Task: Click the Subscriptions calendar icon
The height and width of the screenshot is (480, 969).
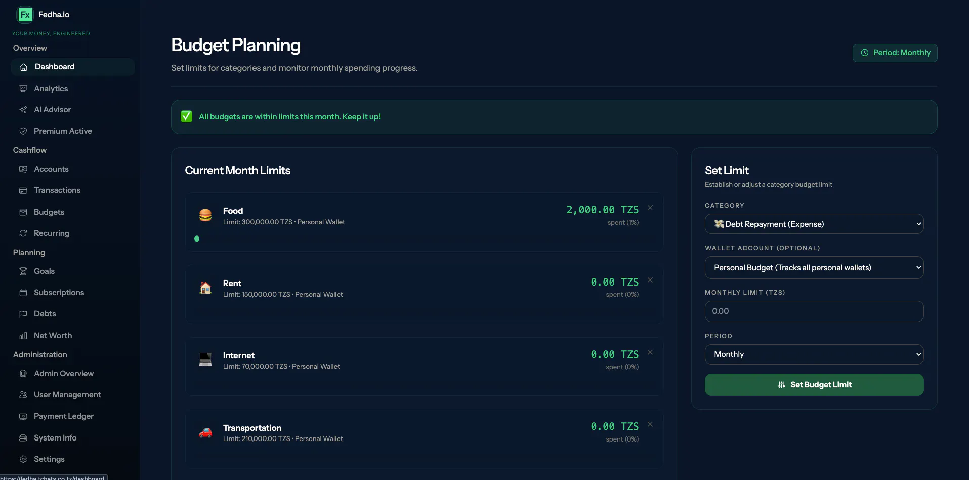Action: [23, 293]
